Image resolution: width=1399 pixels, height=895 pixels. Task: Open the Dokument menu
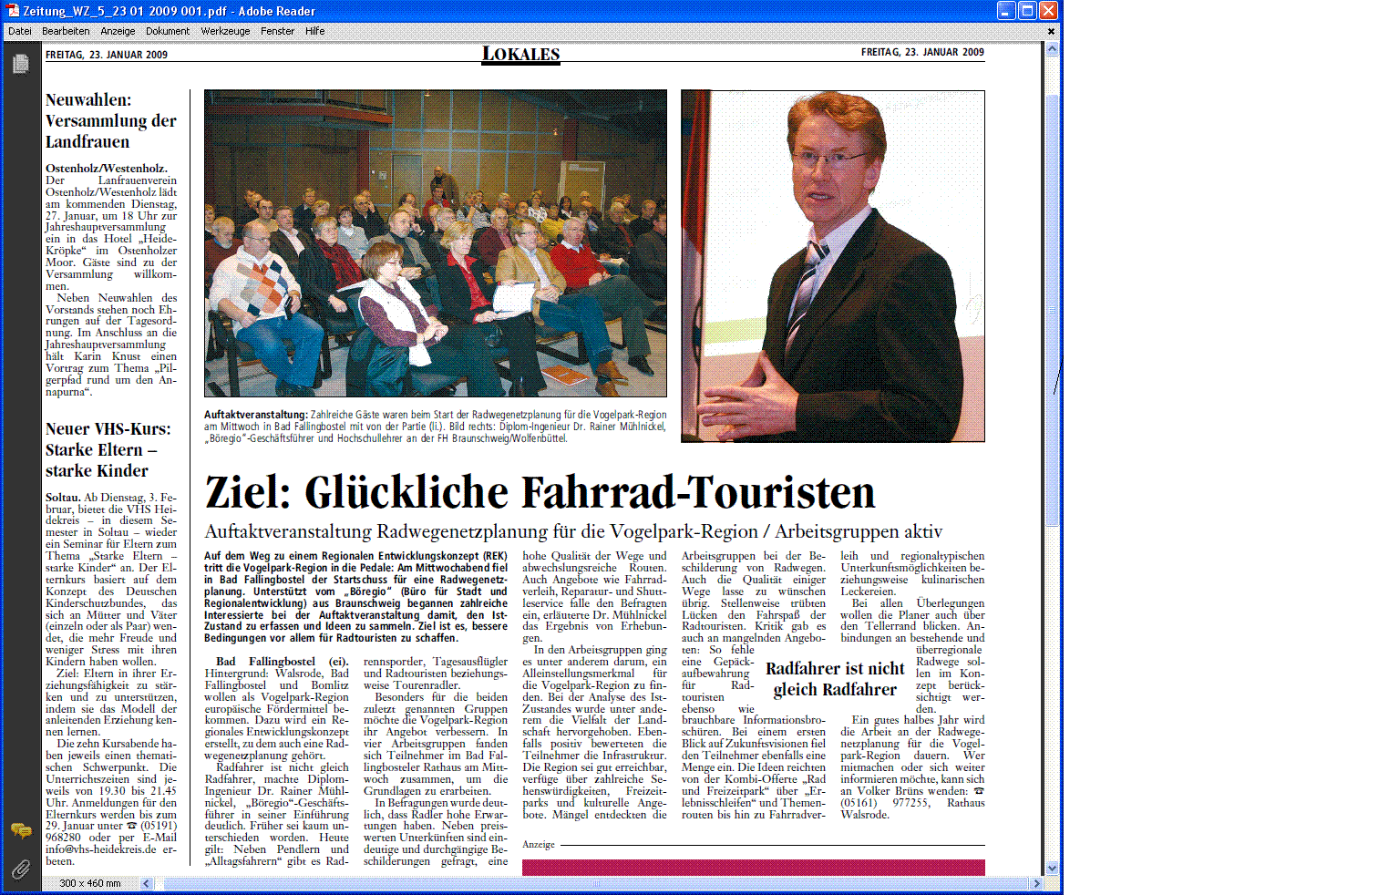click(168, 31)
